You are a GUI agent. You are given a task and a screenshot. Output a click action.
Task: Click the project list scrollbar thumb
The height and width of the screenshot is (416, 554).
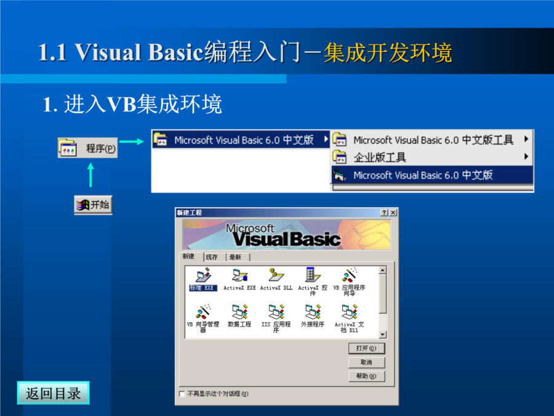click(383, 293)
